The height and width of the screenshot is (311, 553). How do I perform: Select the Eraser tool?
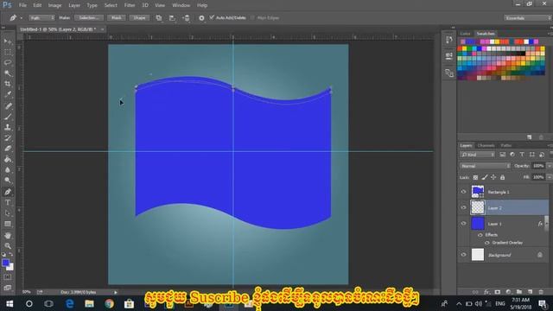click(x=8, y=149)
